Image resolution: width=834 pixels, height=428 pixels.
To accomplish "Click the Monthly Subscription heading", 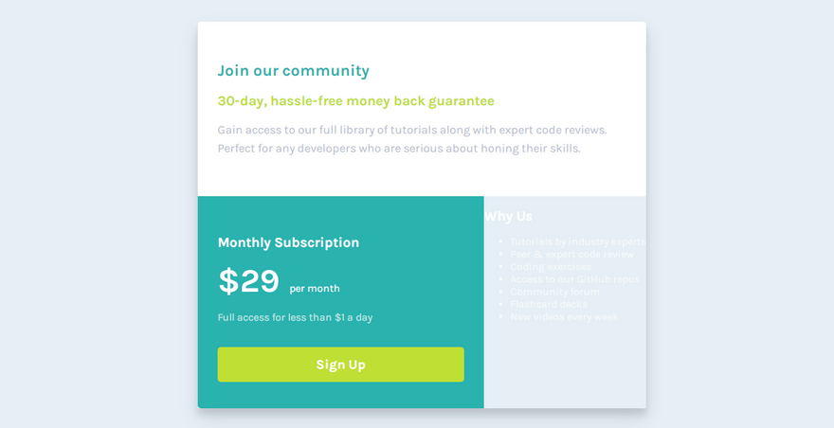I will click(x=288, y=242).
